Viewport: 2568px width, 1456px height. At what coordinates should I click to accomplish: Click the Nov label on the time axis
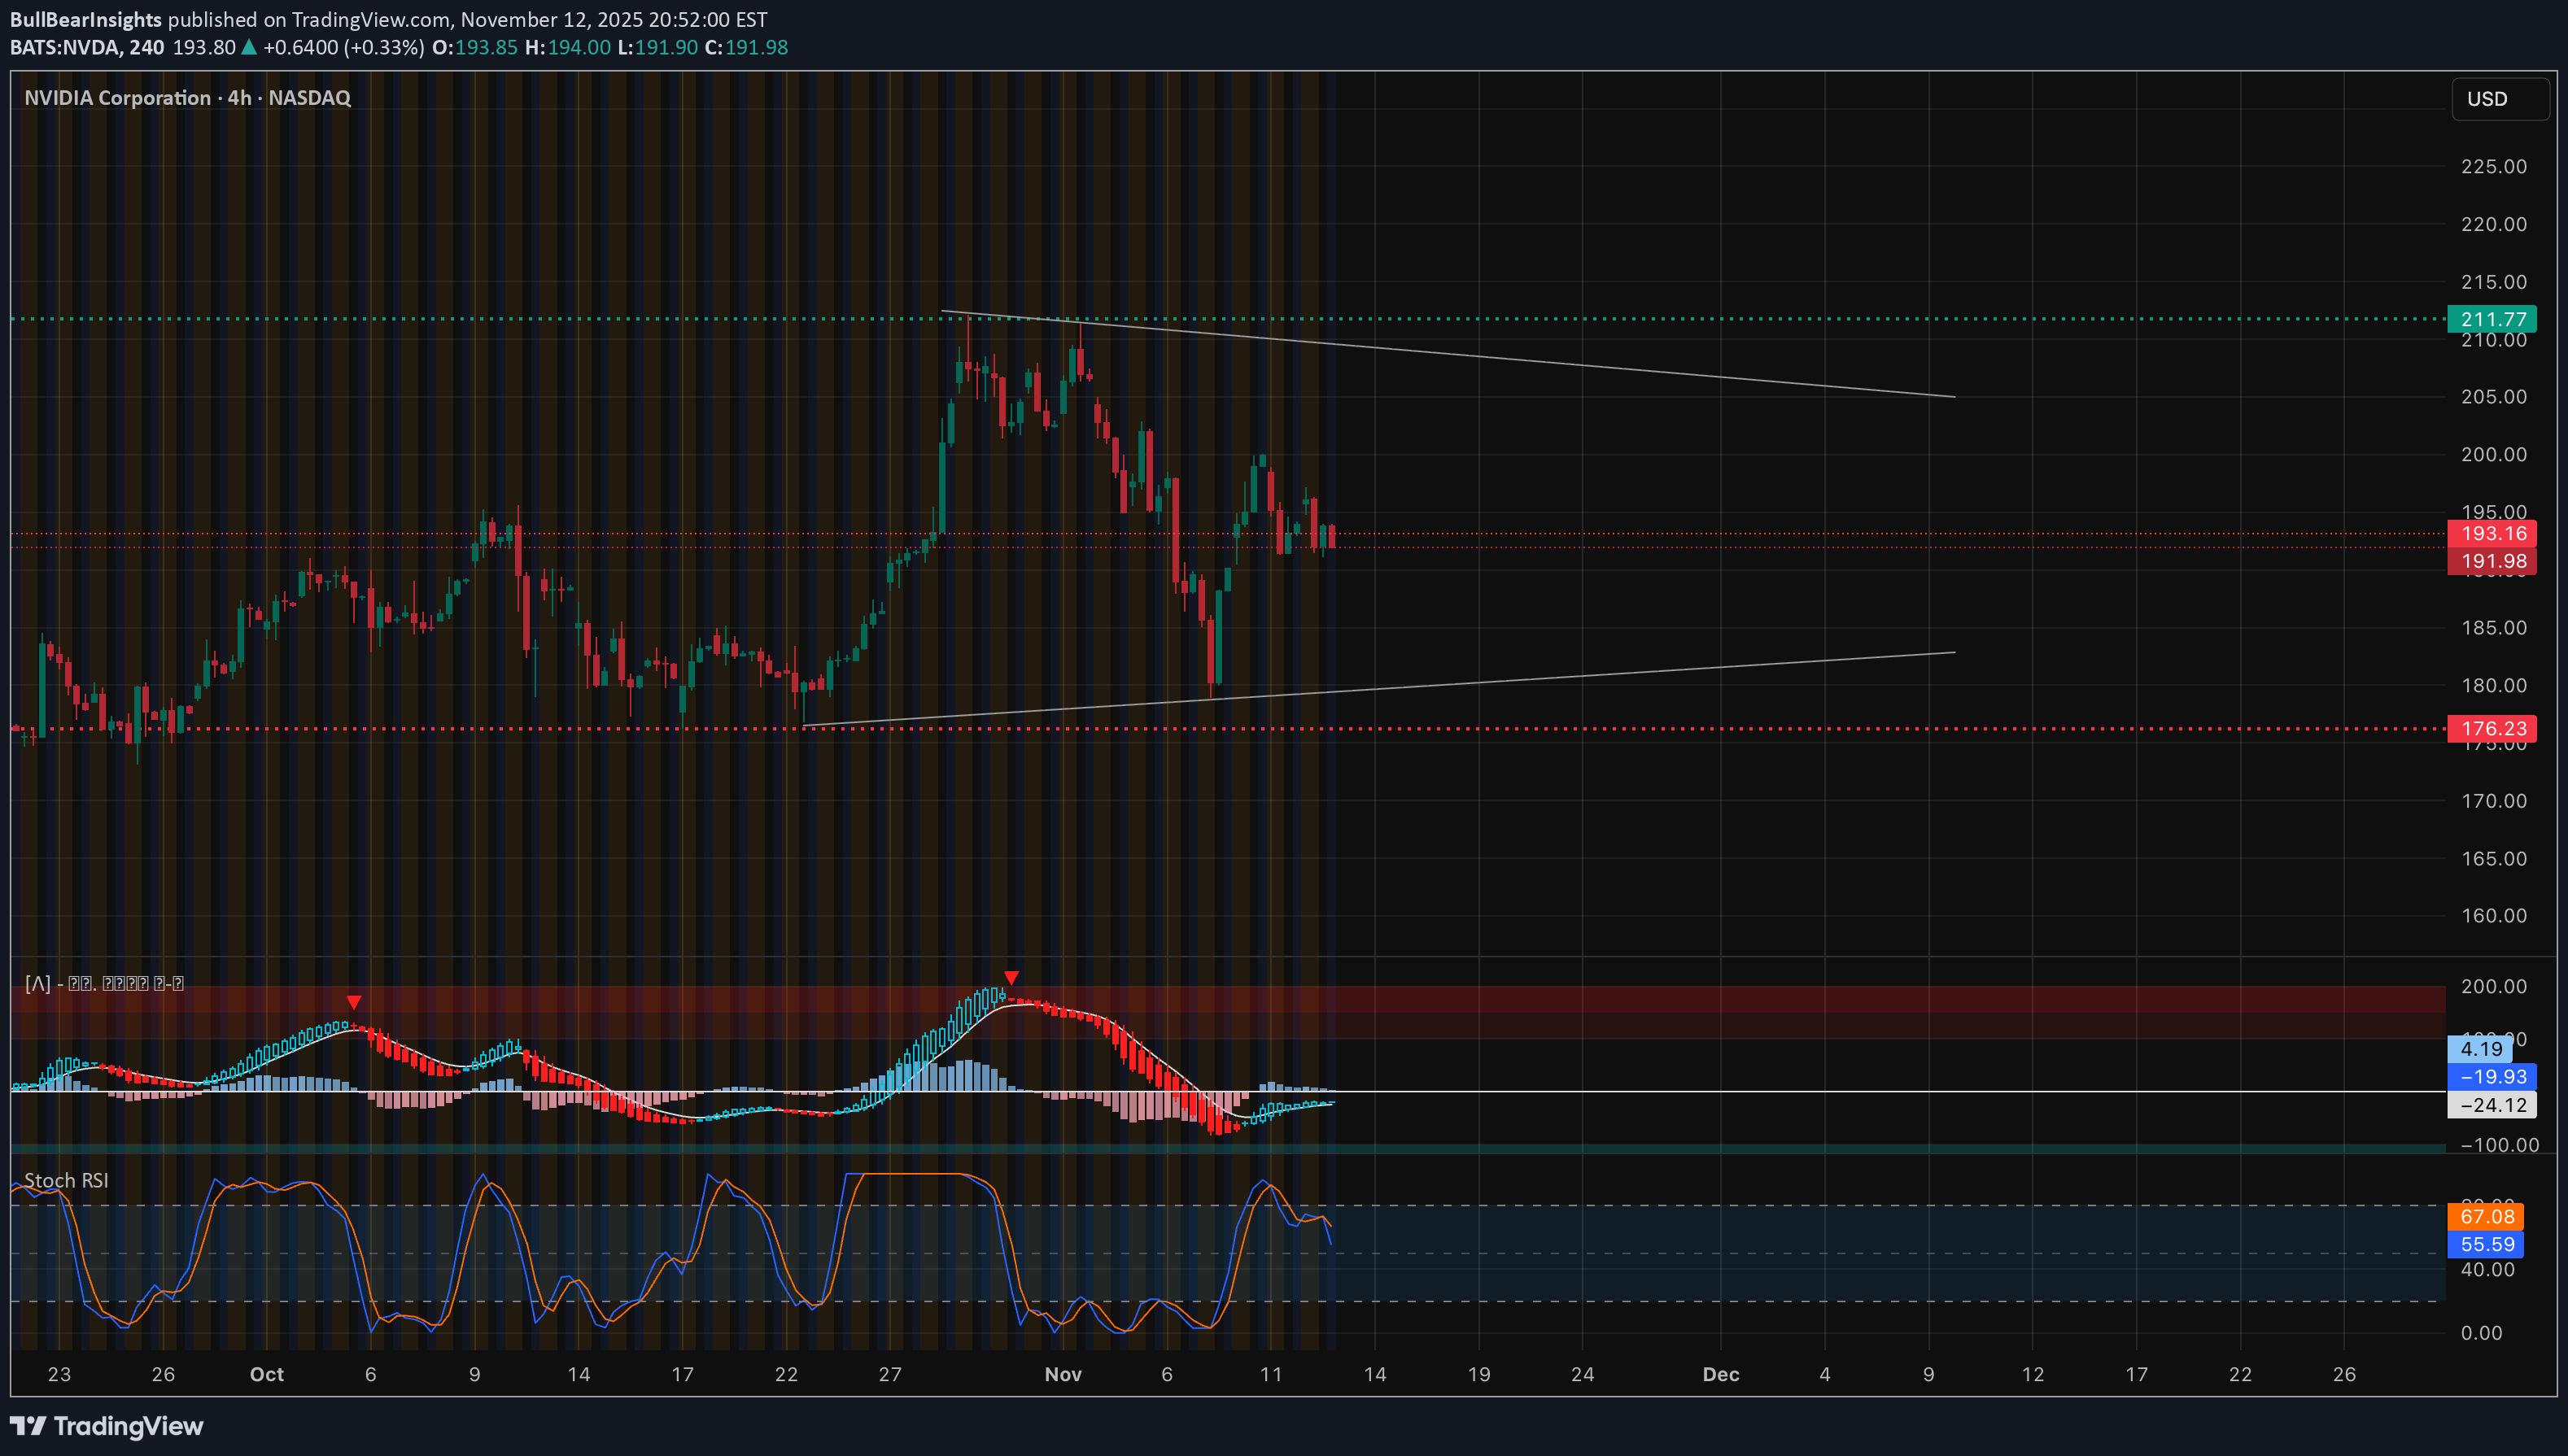(x=1063, y=1374)
